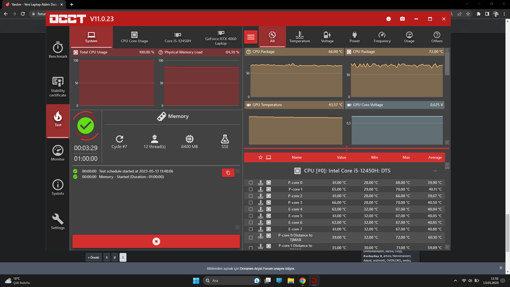
Task: Switch to System tab
Action: click(x=91, y=37)
